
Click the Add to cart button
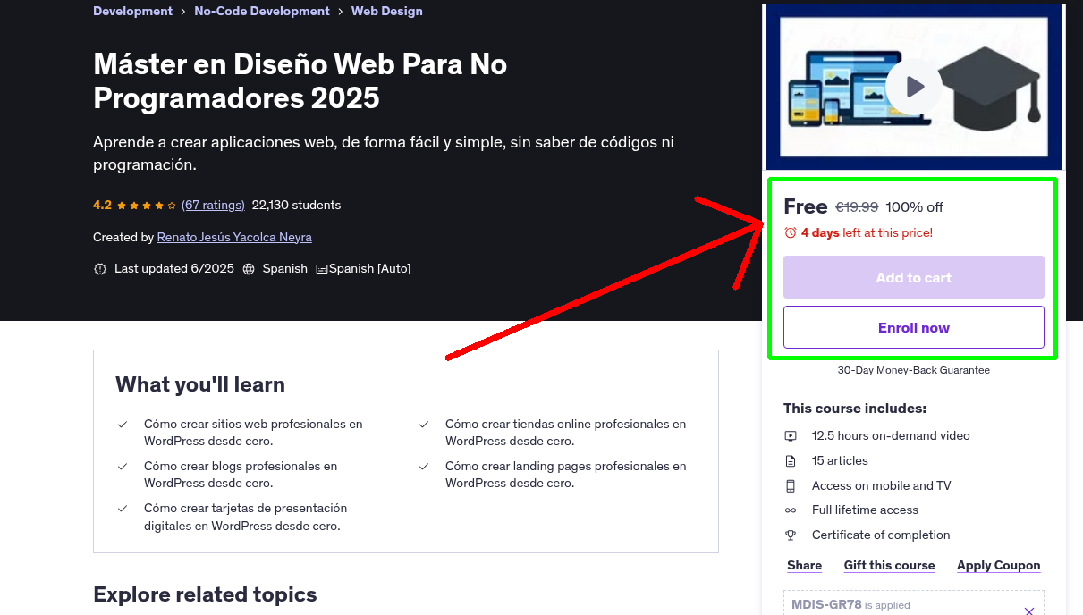[914, 277]
